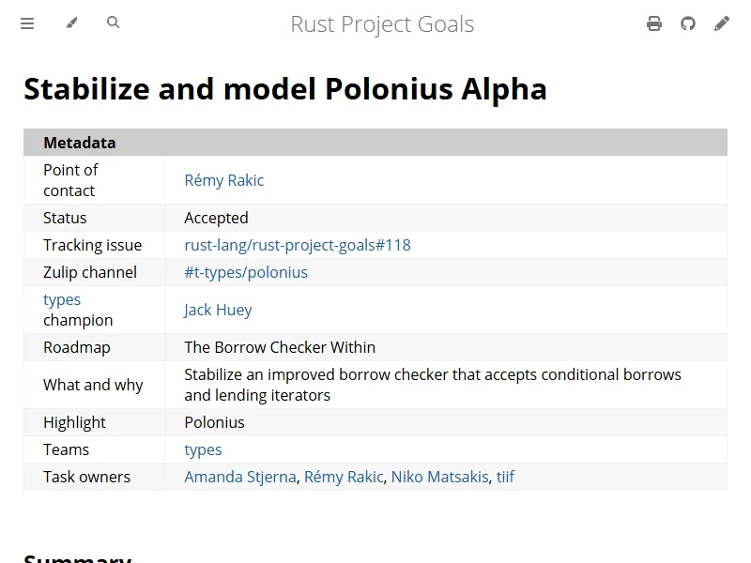Open the types link in Teams row
The width and height of the screenshot is (751, 563).
point(203,450)
